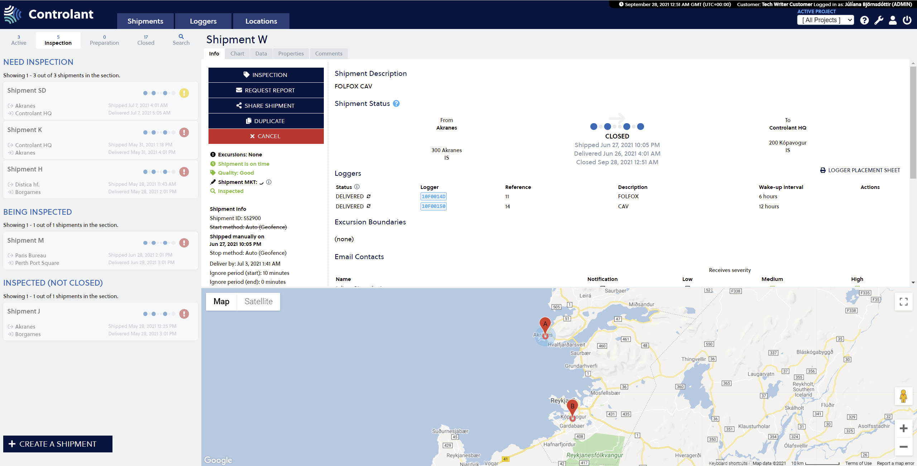Open the Shipment M card

click(x=100, y=251)
